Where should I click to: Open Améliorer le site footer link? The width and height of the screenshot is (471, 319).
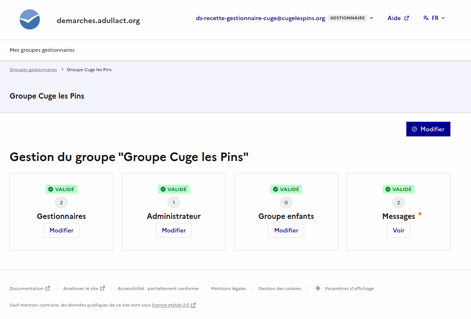coord(84,289)
